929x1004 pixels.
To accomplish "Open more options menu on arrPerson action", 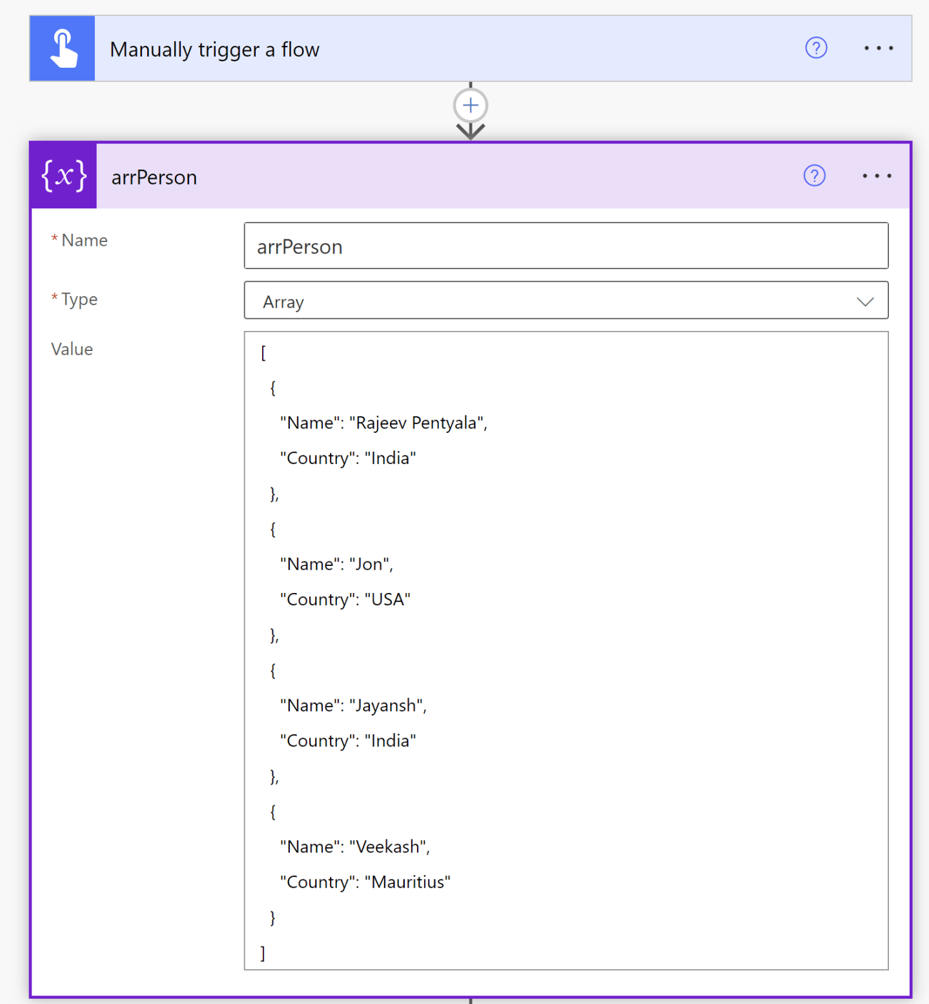I will [876, 176].
